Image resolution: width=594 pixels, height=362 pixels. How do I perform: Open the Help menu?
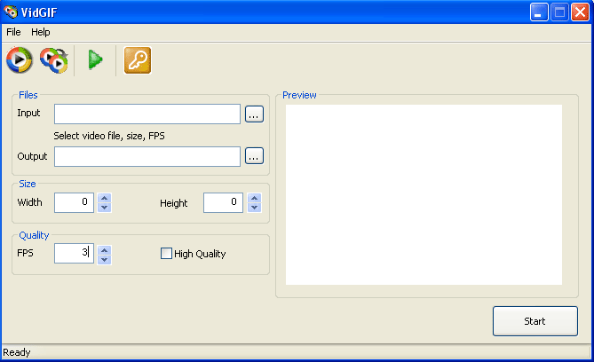pos(41,32)
